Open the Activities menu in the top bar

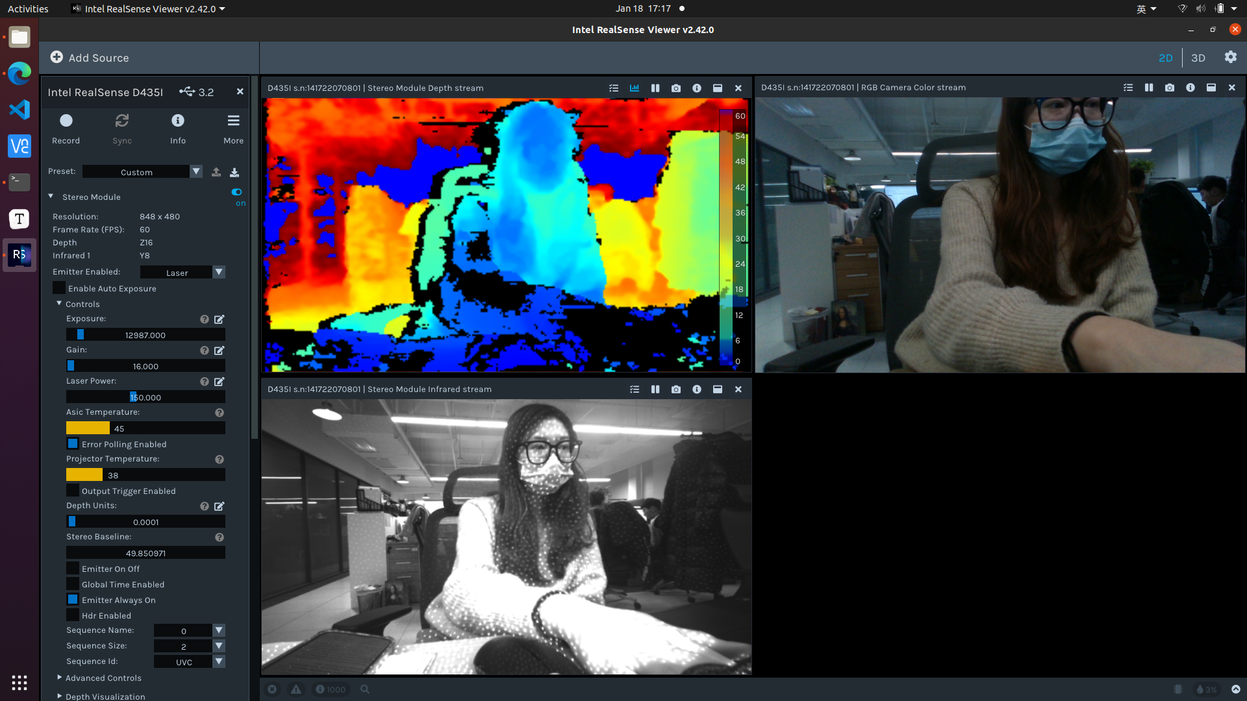[28, 8]
